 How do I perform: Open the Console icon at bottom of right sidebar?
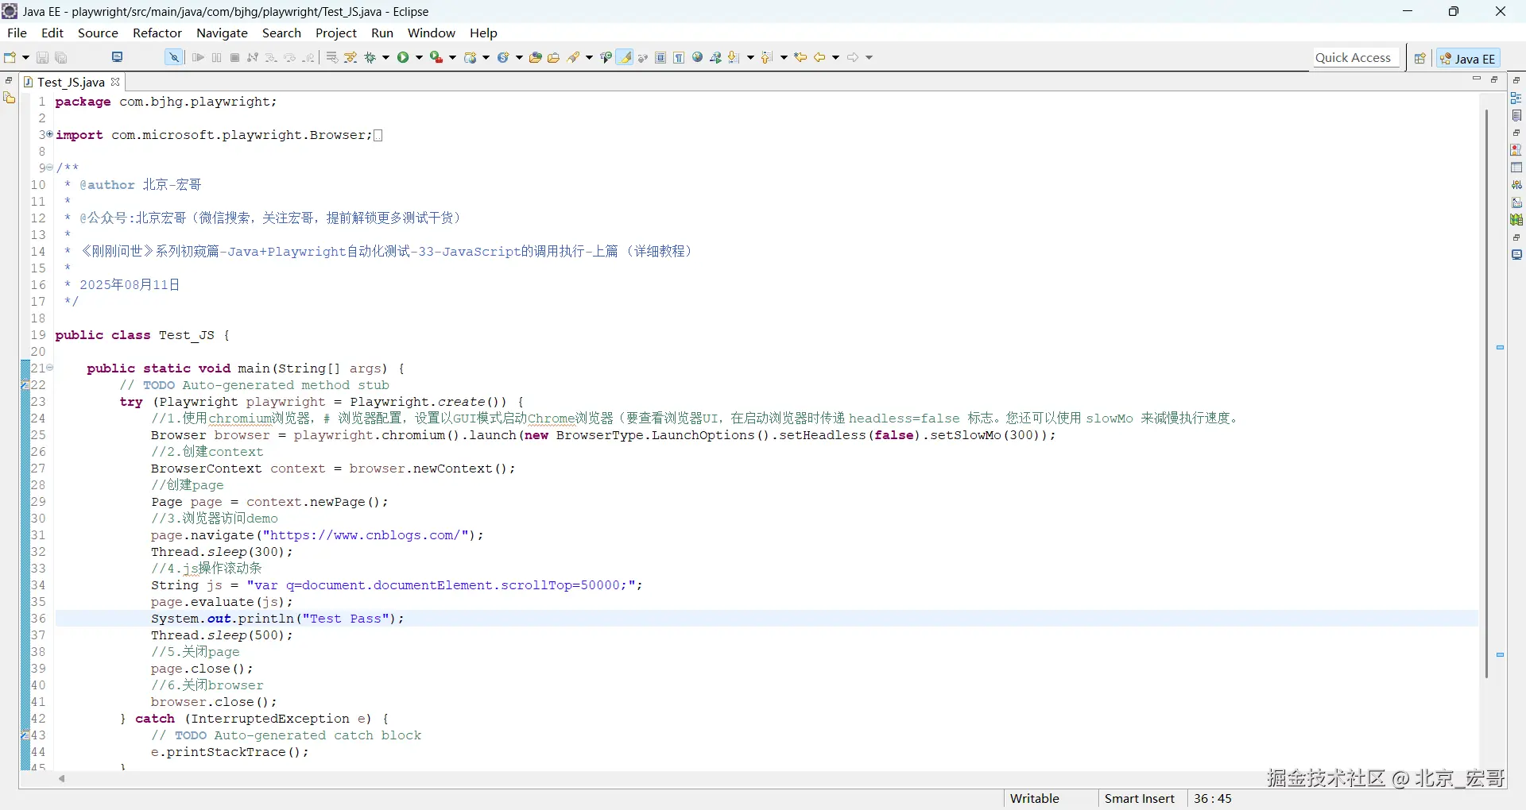click(x=1516, y=255)
